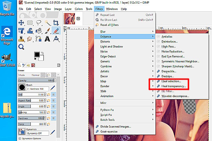Select the Text tool
Image resolution: width=212 pixels, height=141 pixels.
tap(48, 39)
